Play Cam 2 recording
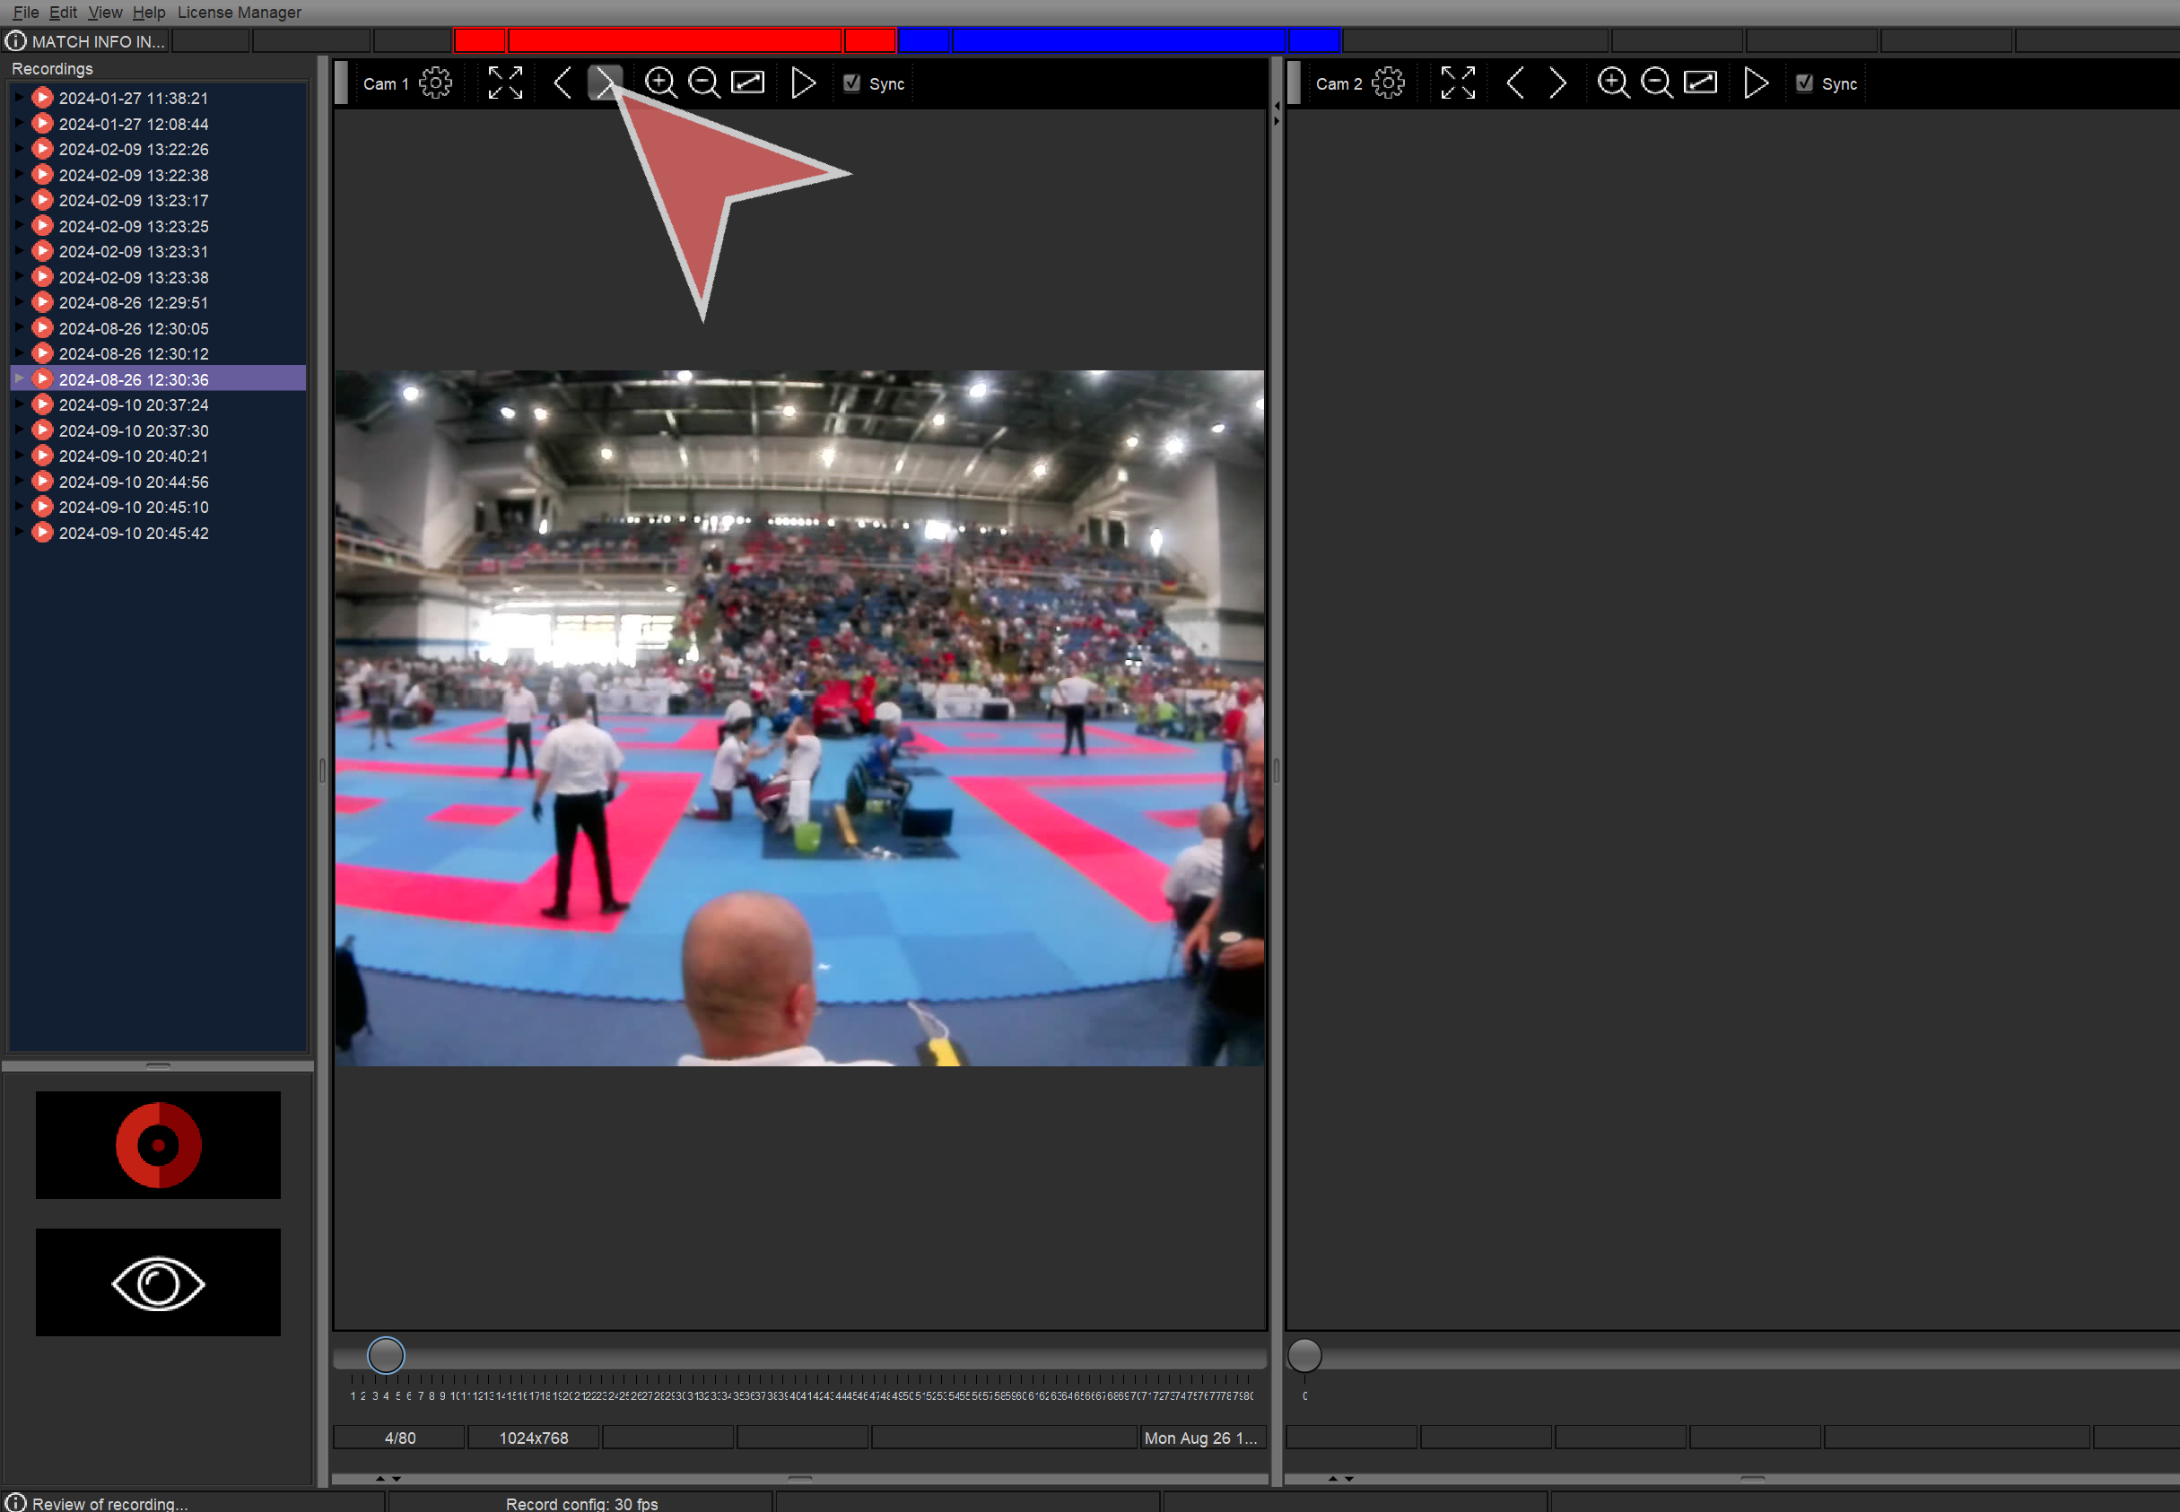The width and height of the screenshot is (2180, 1512). [x=1756, y=83]
